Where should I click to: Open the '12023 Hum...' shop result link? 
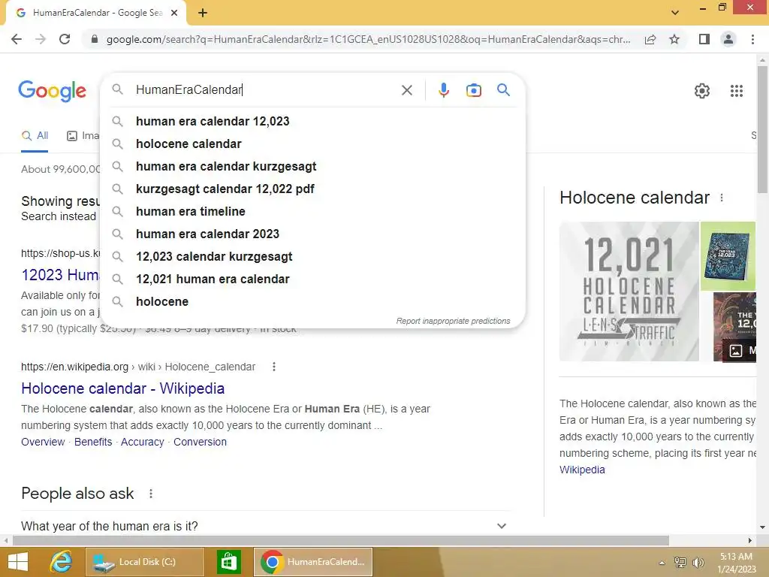tap(60, 275)
